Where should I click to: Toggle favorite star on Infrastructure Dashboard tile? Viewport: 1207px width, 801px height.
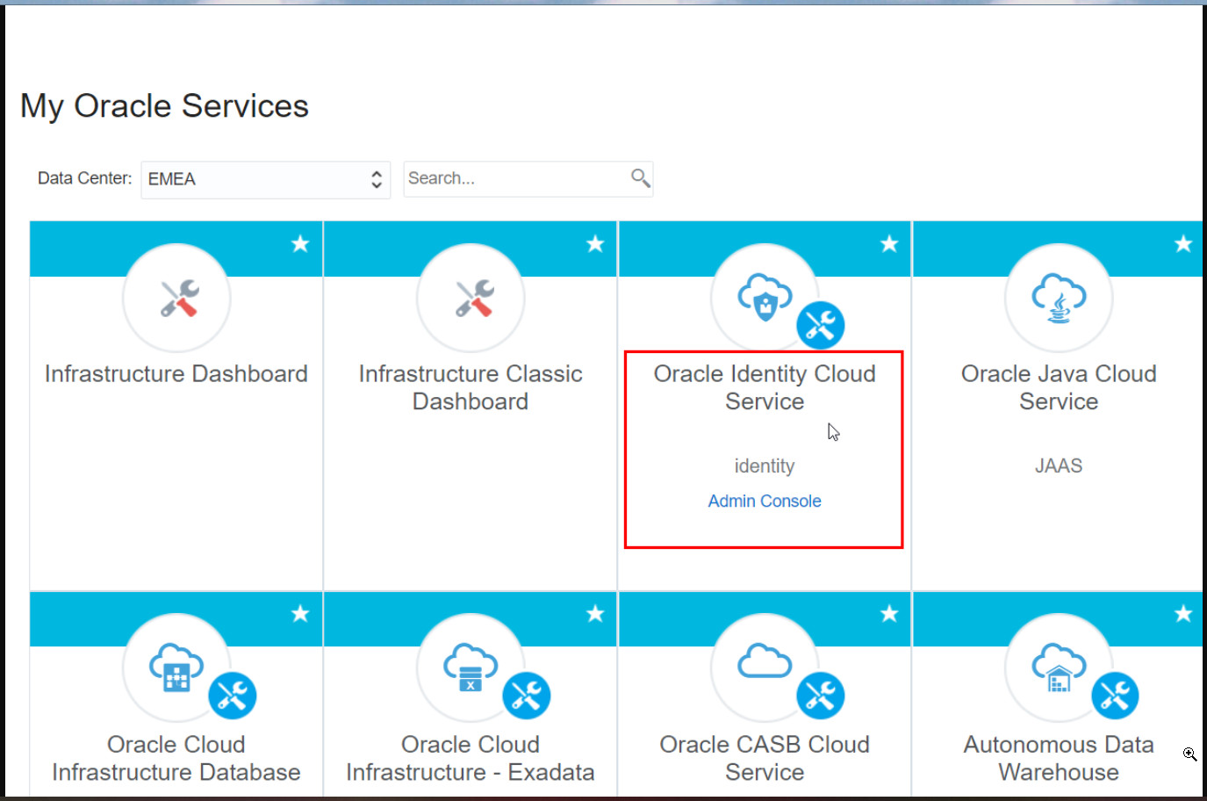[x=300, y=243]
